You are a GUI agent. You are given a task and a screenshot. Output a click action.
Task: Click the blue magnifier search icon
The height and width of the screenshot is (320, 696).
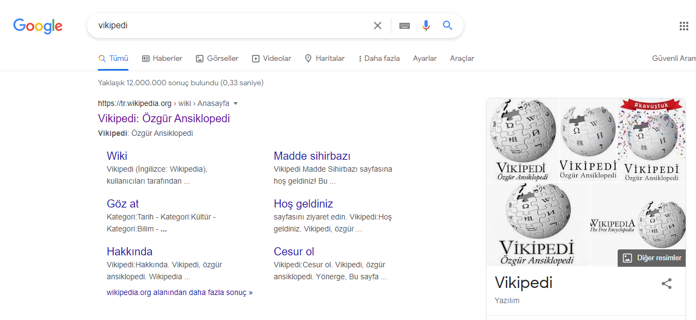[x=448, y=26]
